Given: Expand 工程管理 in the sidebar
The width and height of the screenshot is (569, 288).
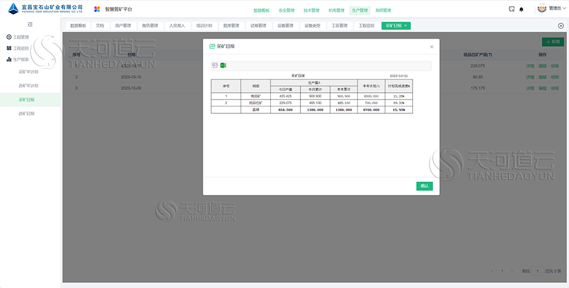Looking at the screenshot, I should (30, 37).
